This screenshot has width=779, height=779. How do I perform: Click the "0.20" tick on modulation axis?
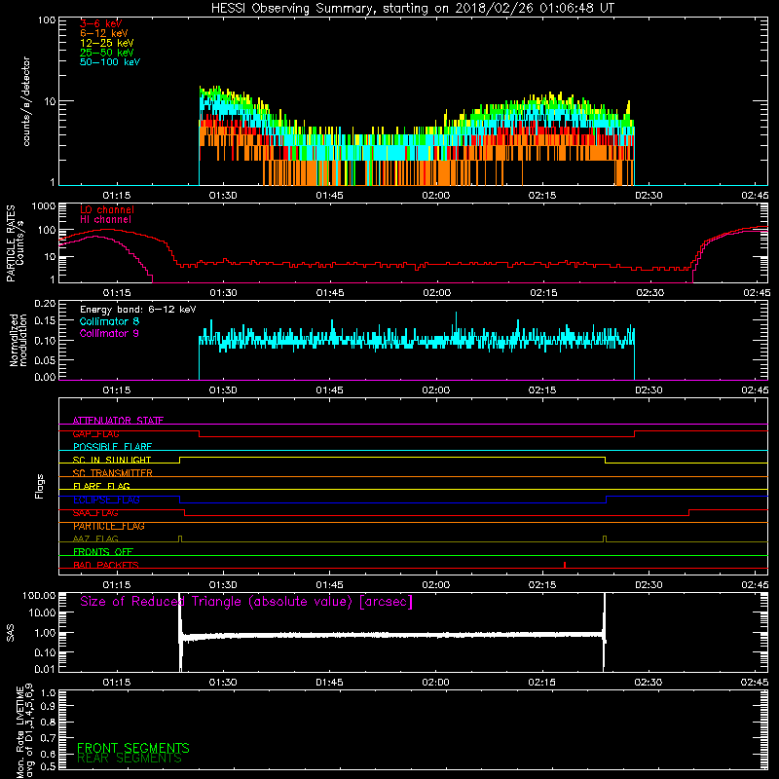point(45,303)
